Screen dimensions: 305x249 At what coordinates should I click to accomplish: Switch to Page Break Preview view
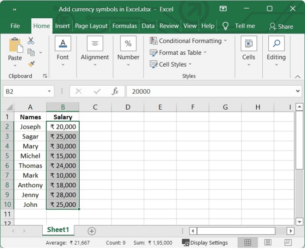[288, 242]
